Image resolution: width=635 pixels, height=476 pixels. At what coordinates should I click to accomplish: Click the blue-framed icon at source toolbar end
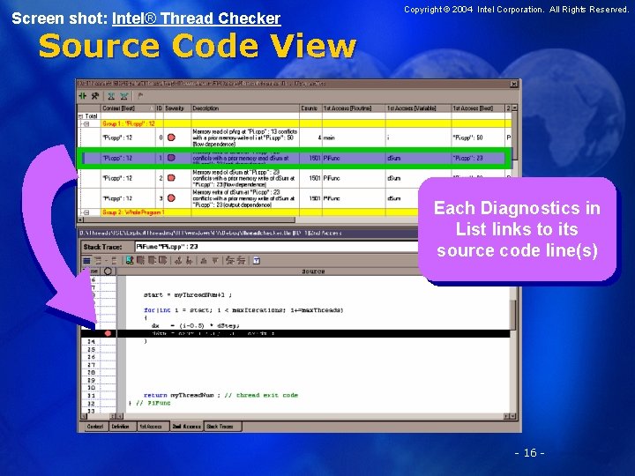[257, 261]
